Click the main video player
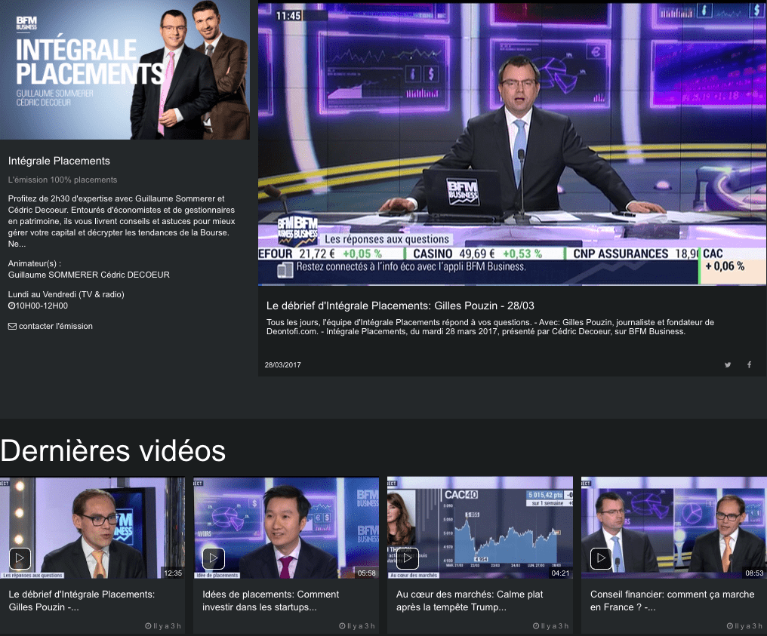This screenshot has height=636, width=767. click(512, 144)
